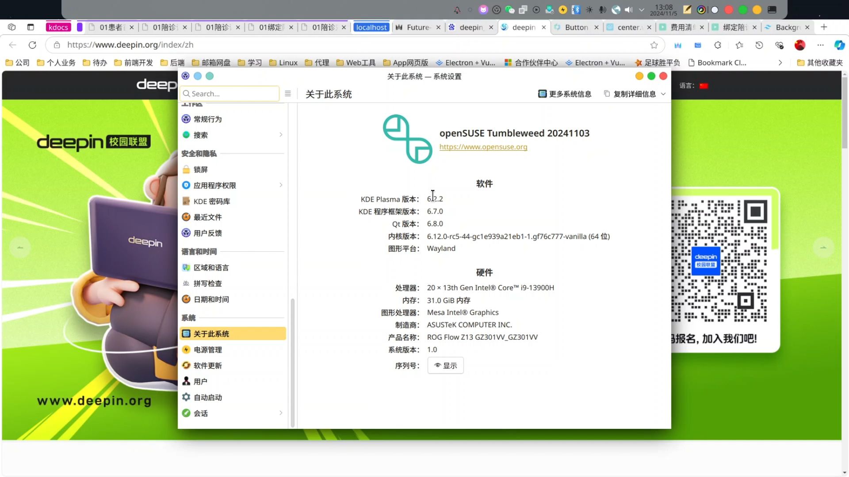Viewport: 849px width, 477px height.
Task: Open 软件更新 software update settings
Action: point(233,366)
